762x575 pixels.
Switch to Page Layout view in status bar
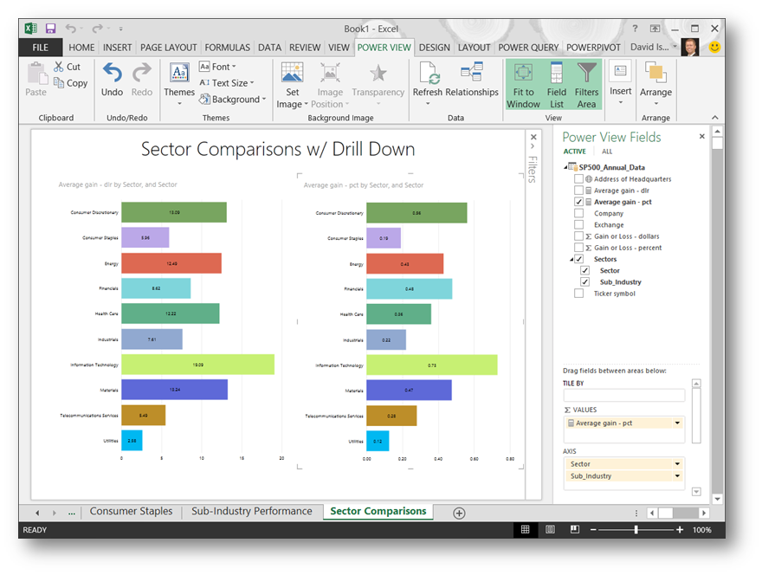coord(550,530)
